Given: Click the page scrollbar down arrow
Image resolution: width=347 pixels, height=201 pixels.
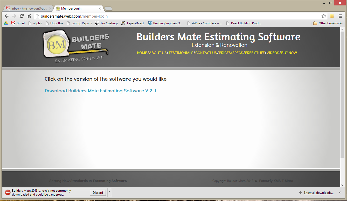Looking at the screenshot, I should 343,185.
